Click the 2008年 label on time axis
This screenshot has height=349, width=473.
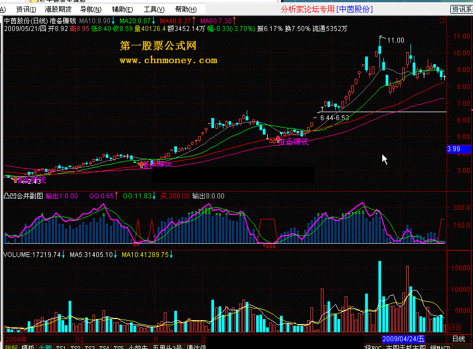coord(16,339)
